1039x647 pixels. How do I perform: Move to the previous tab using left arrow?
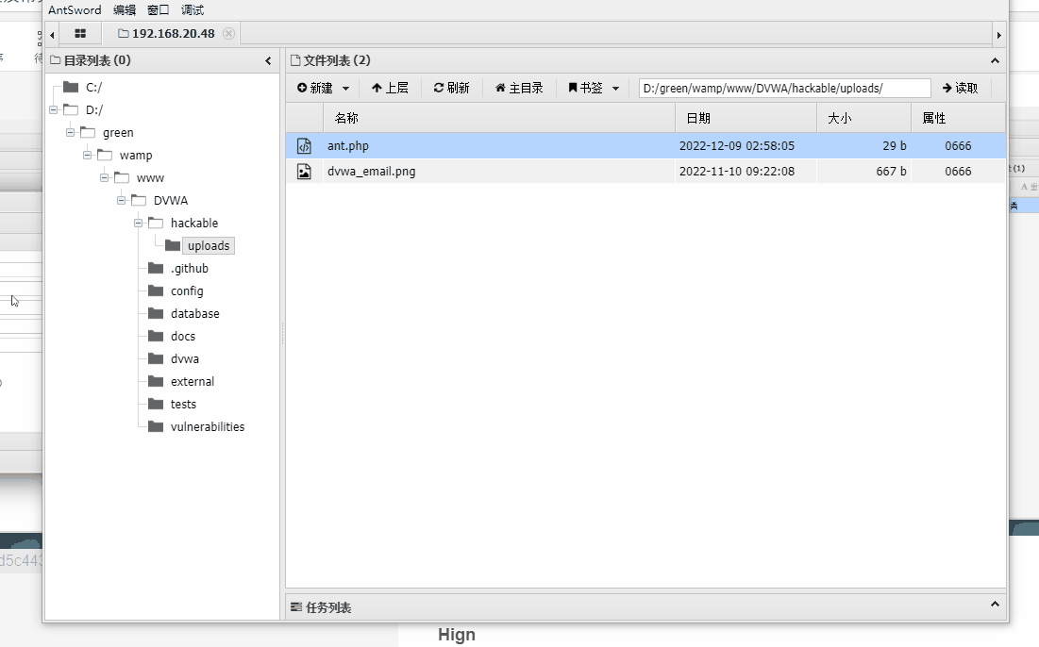pyautogui.click(x=52, y=35)
